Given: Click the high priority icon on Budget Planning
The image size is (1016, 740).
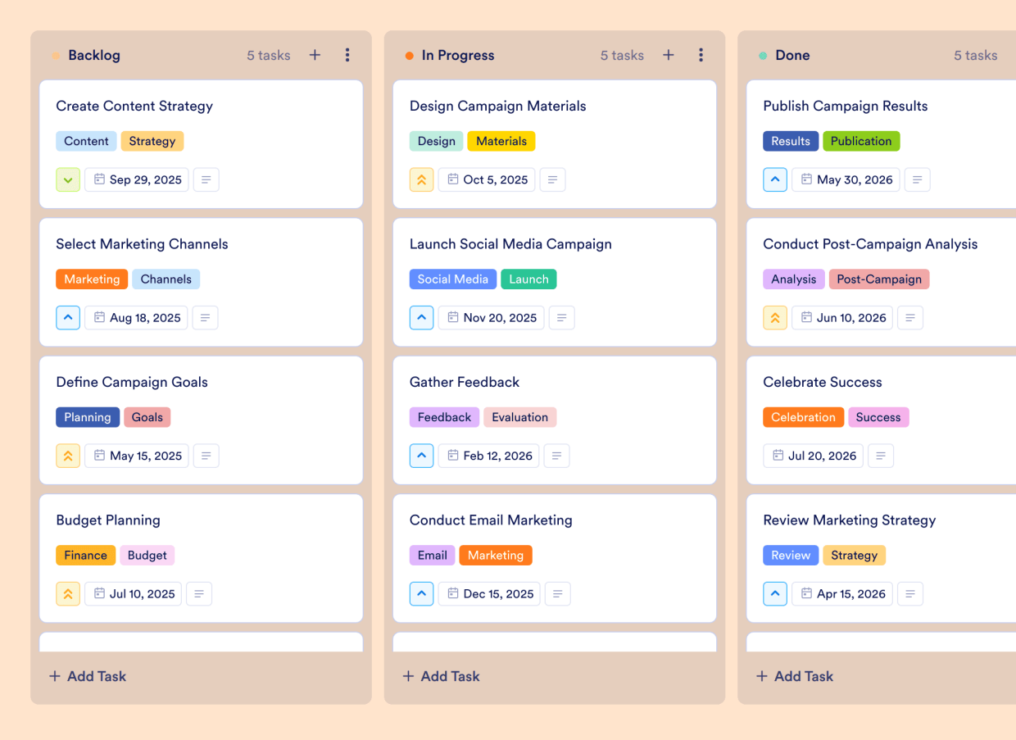Looking at the screenshot, I should pyautogui.click(x=67, y=593).
